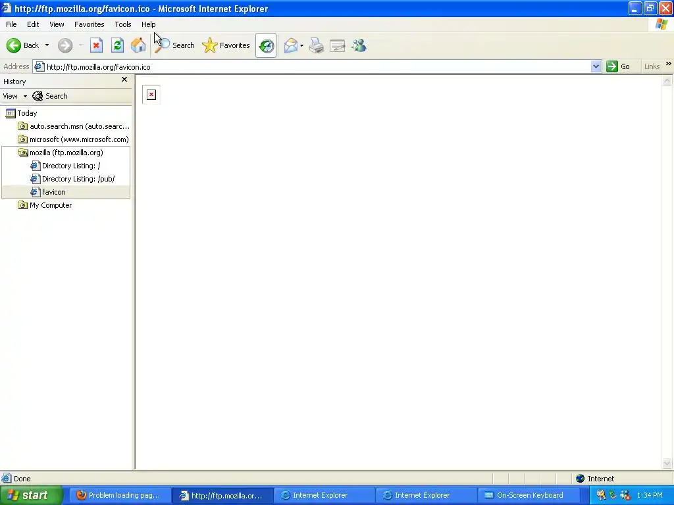Click the page scrollbar up arrow
Image resolution: width=674 pixels, height=505 pixels.
[667, 81]
